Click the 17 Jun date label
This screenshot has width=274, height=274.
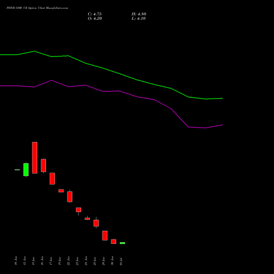click(51, 261)
